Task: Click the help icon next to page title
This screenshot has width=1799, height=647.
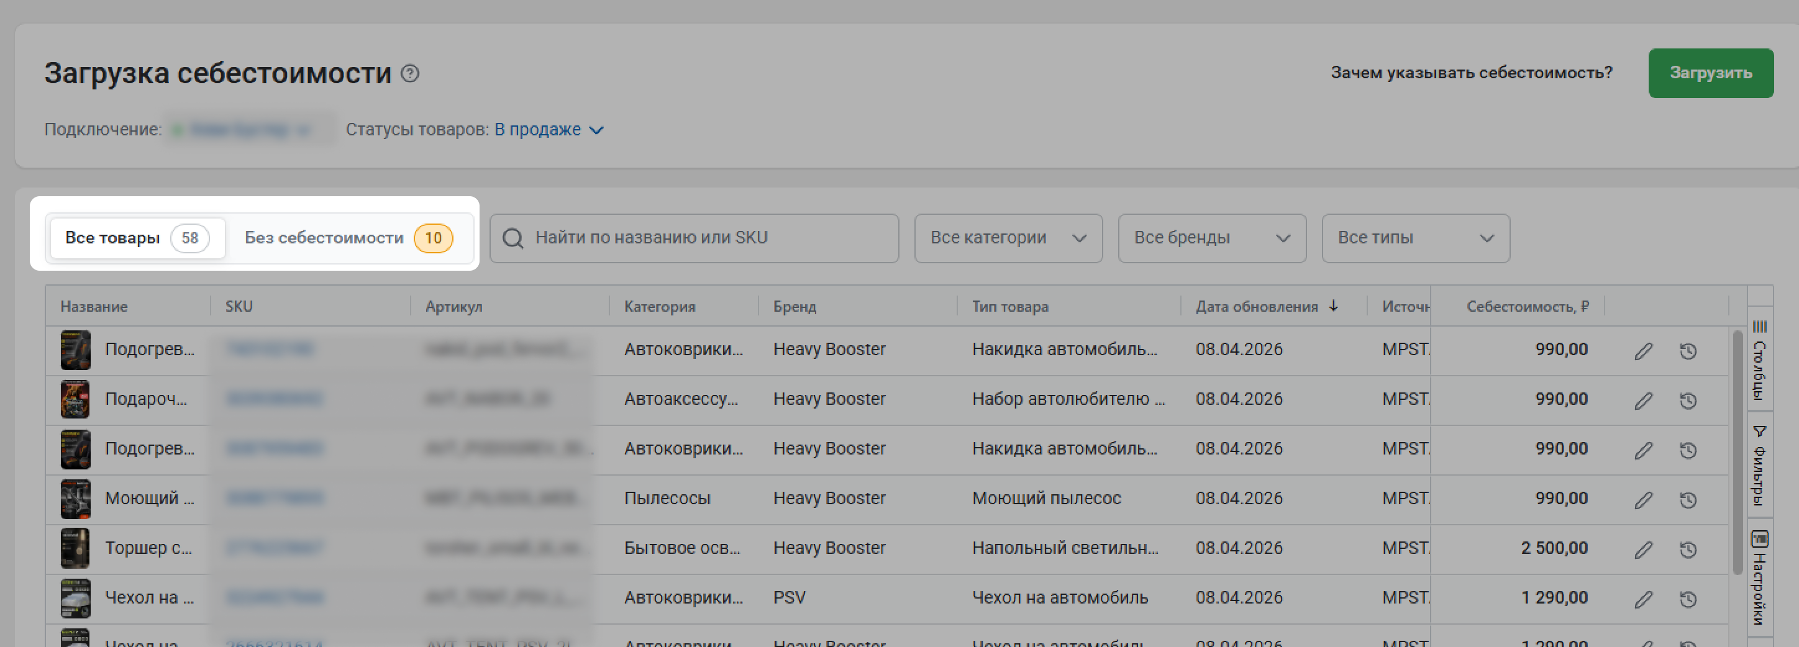Action: click(410, 73)
